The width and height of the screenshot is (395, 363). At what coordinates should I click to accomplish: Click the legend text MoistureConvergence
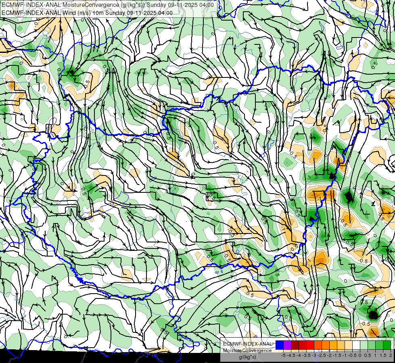tap(247, 350)
